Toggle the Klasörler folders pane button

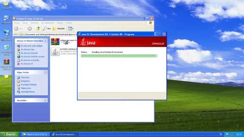tap(59, 29)
